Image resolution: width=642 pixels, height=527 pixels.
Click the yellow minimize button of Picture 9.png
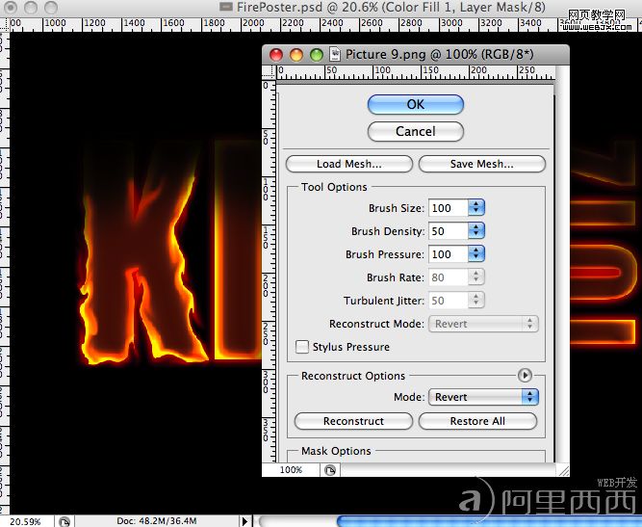coord(296,55)
